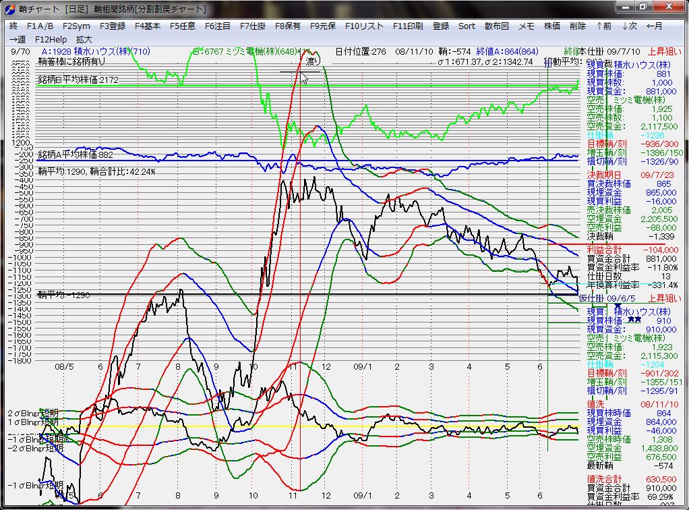Open the 株価 menu item
This screenshot has height=510, width=689.
tap(552, 26)
